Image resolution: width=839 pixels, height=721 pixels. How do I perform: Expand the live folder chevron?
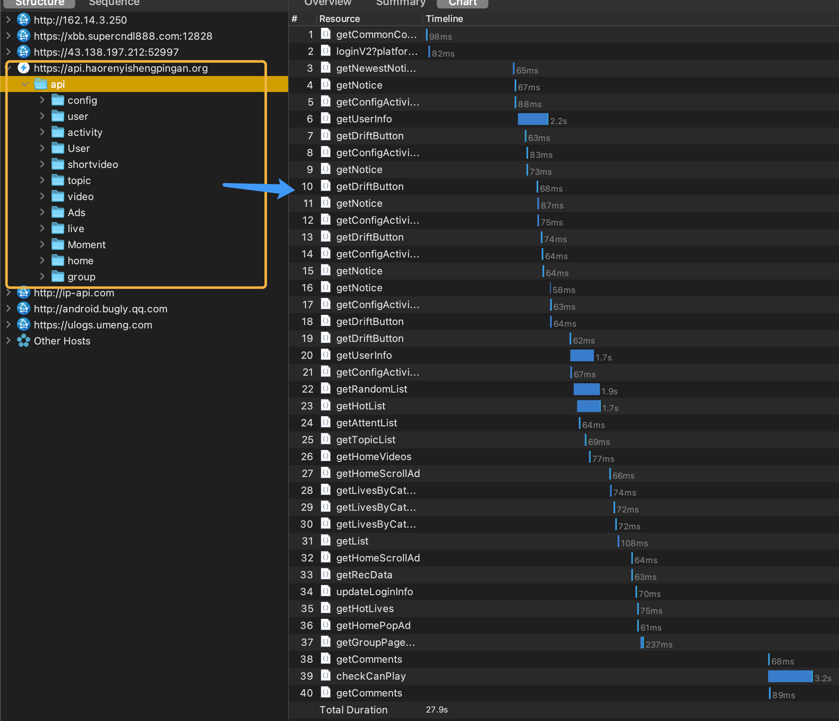tap(42, 228)
